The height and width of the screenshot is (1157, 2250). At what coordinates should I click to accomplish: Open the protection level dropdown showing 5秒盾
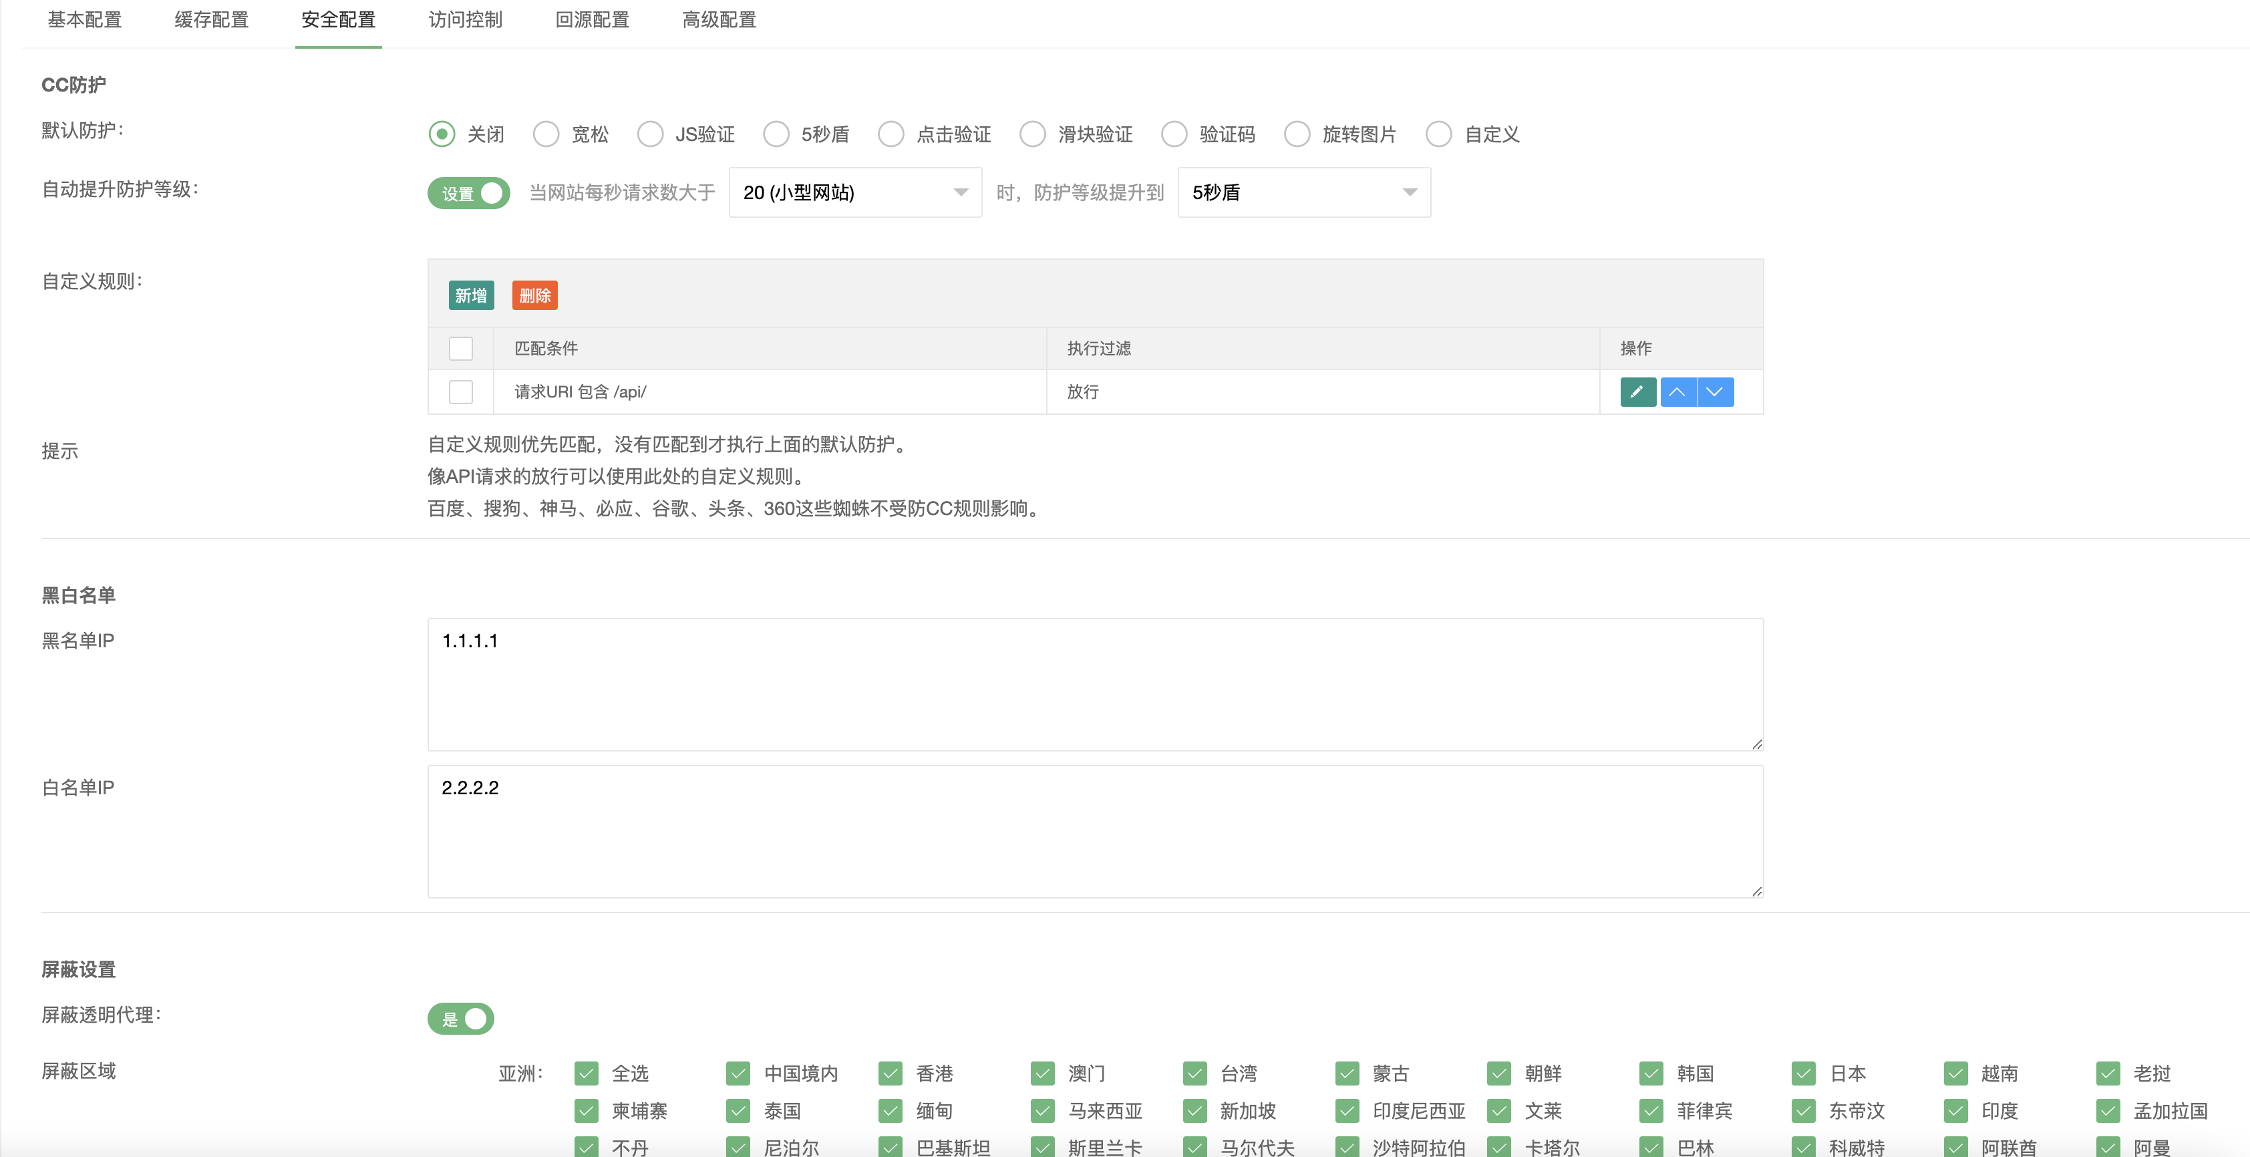coord(1303,192)
